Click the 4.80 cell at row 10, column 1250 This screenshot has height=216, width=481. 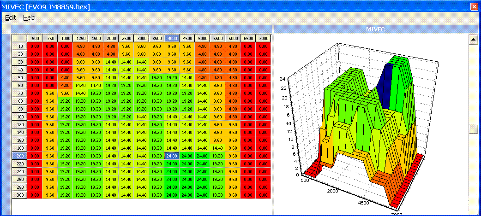[x=80, y=46]
